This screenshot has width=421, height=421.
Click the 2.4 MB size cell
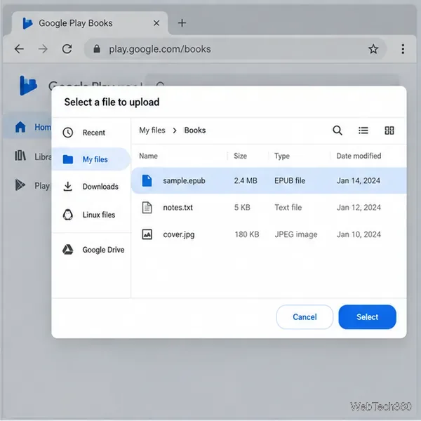click(x=246, y=181)
